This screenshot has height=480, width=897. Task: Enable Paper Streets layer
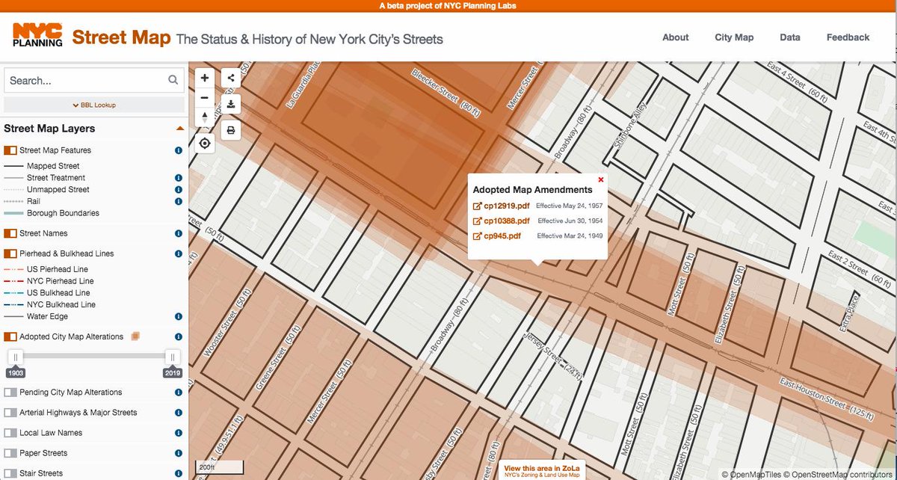coord(10,453)
